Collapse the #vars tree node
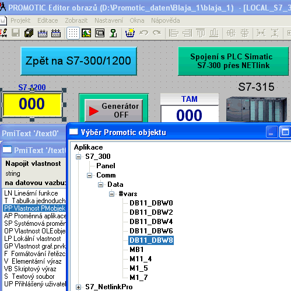Image resolution: width=291 pixels, height=291 pixels. [x=112, y=194]
